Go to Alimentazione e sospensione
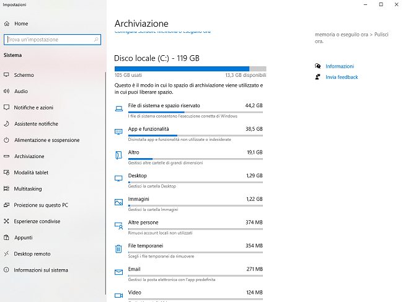 coord(46,140)
